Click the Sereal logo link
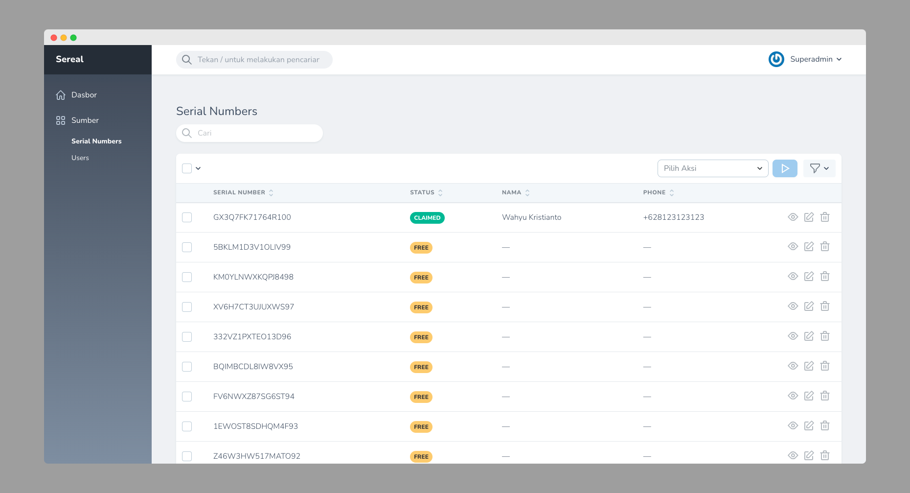910x493 pixels. 69,59
